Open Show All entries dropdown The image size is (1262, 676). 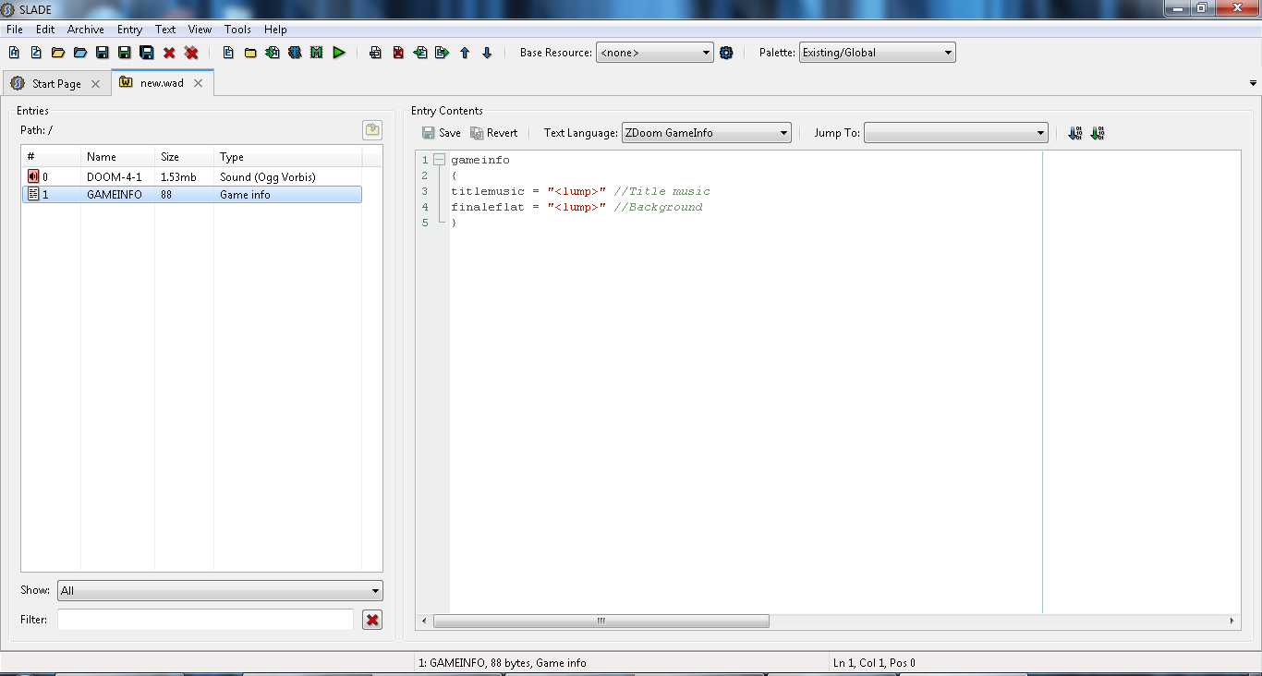click(220, 591)
